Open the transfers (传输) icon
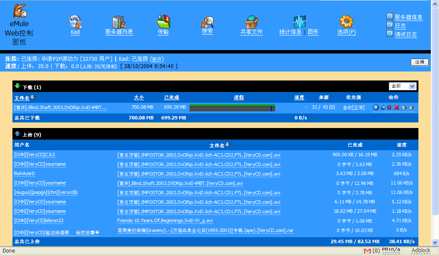The image size is (439, 256). coord(163,21)
